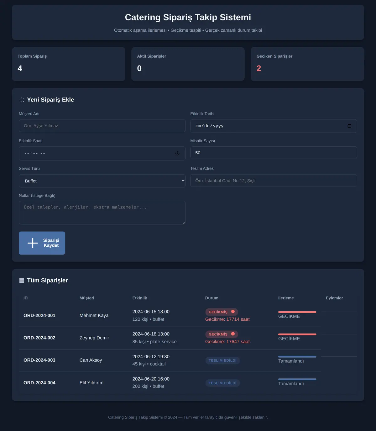Click the 85 kişi • plate-service detail

click(x=154, y=341)
